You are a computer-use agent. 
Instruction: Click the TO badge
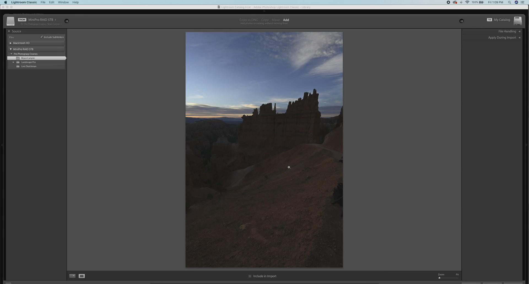coord(489,20)
